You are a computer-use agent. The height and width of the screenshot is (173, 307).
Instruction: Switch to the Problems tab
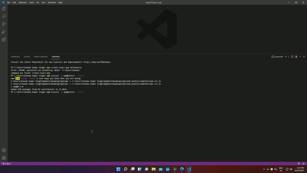coord(15,57)
